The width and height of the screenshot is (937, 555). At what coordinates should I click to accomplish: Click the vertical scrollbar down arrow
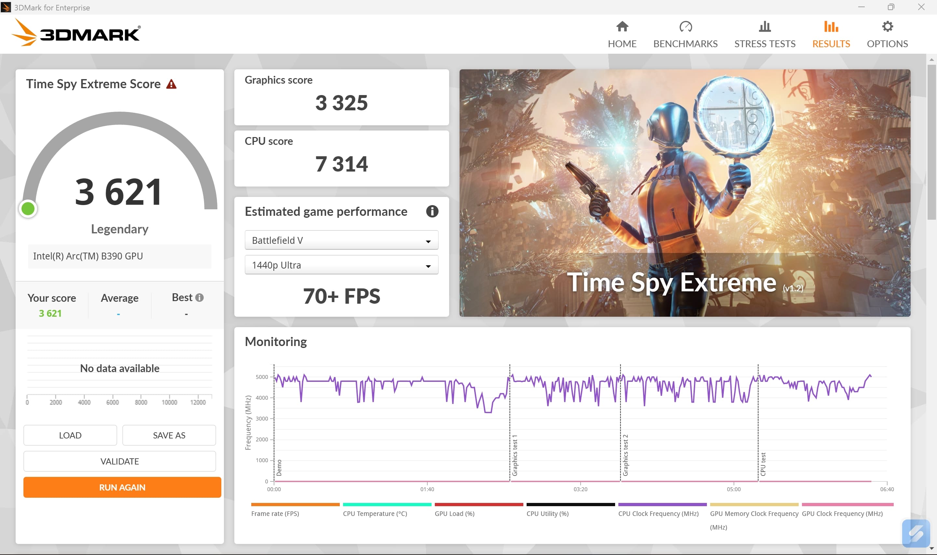pos(931,548)
